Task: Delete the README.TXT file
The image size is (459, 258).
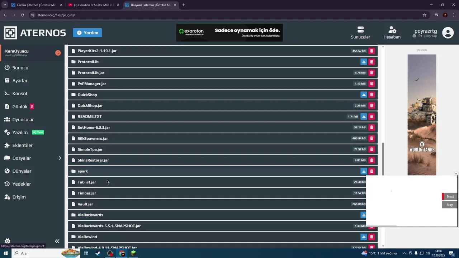Action: 372,116
